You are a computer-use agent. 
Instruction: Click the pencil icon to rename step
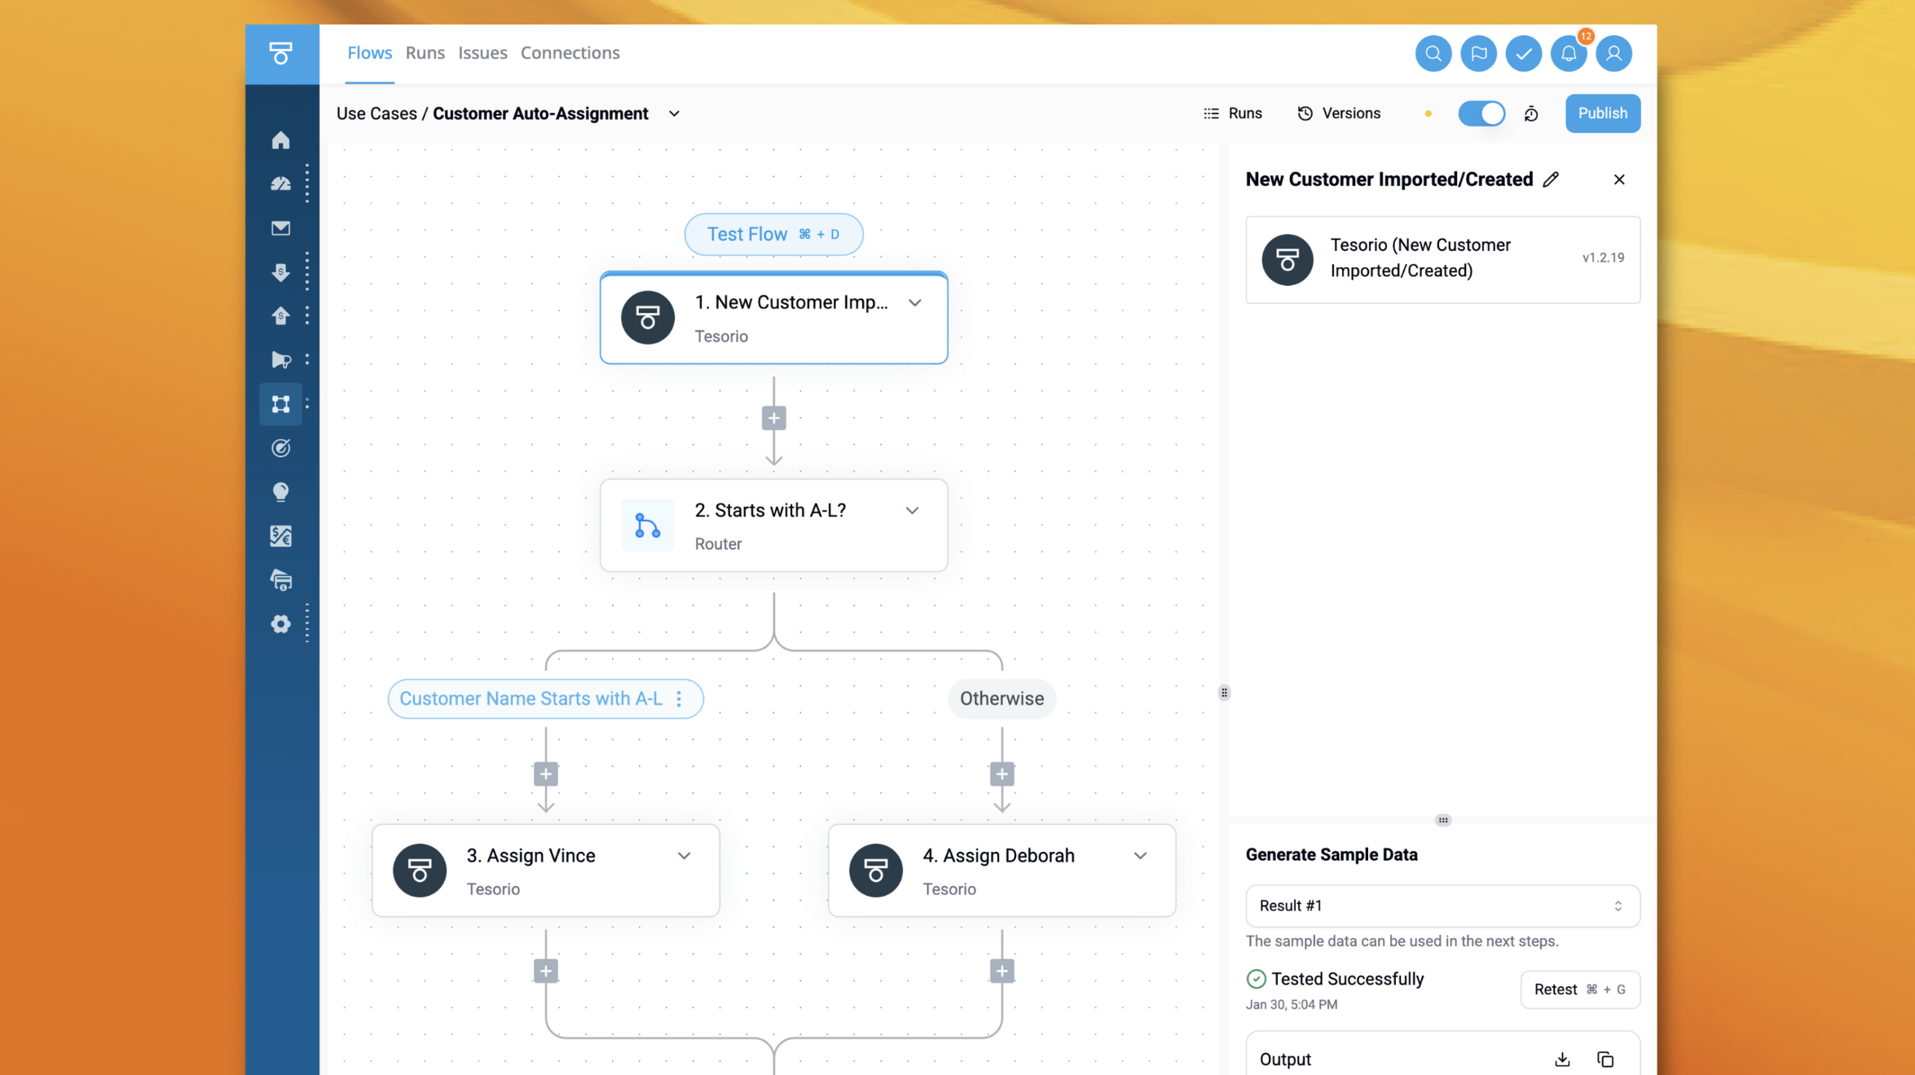tap(1551, 179)
